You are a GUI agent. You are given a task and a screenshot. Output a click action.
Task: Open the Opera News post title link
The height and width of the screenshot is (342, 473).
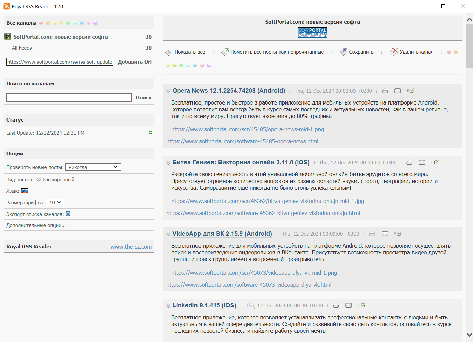[229, 91]
